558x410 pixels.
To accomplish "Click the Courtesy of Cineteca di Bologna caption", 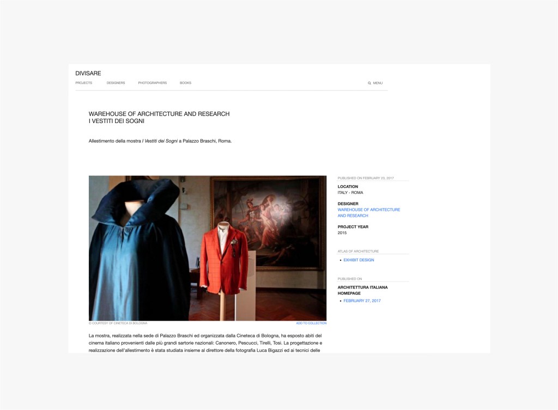I will (119, 323).
